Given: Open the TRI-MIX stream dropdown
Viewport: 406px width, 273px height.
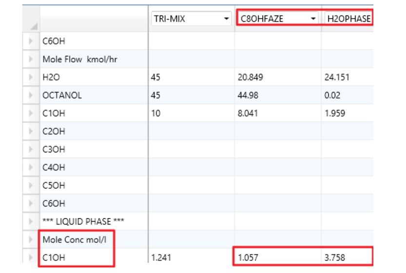Looking at the screenshot, I should click(x=226, y=19).
